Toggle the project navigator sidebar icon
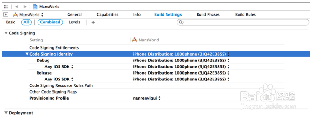The height and width of the screenshot is (117, 313). click(6, 15)
